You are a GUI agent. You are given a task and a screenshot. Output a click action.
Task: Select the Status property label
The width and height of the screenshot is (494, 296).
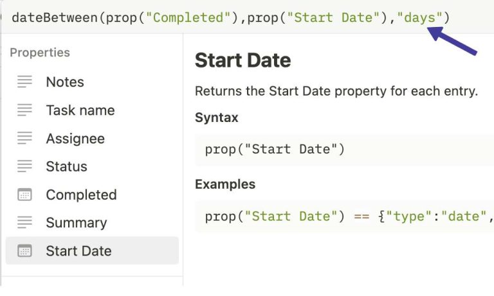pos(66,166)
